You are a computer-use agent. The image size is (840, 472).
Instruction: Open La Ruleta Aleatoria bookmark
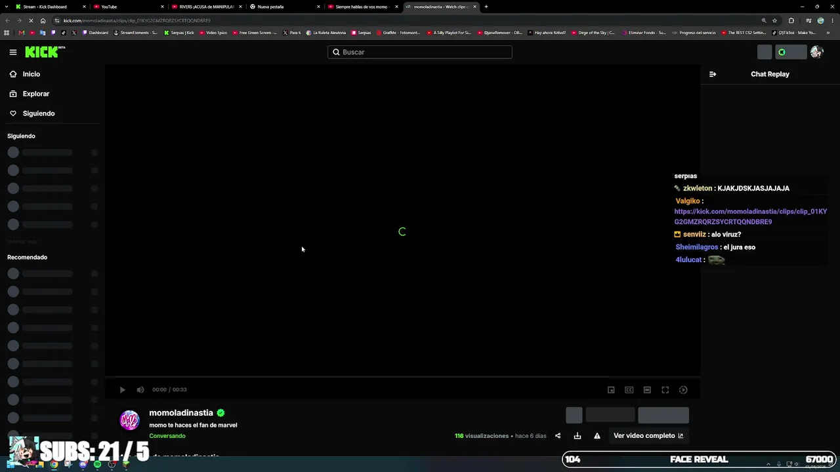326,33
